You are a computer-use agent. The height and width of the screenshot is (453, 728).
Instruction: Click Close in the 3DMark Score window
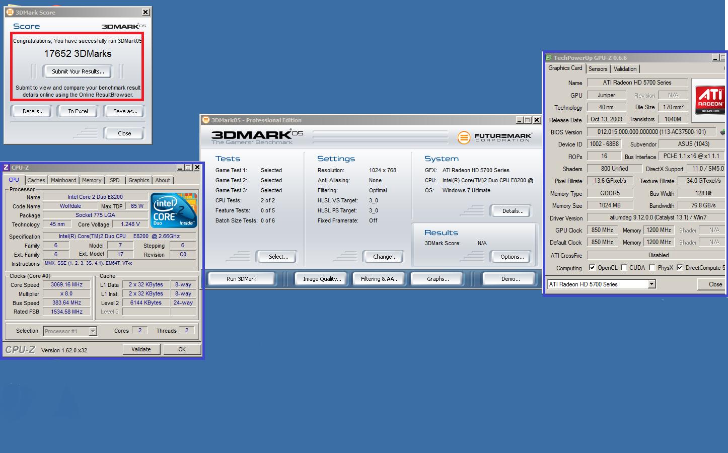click(124, 133)
